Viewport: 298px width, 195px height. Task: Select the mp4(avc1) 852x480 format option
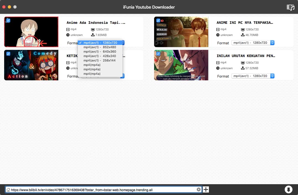click(x=100, y=47)
